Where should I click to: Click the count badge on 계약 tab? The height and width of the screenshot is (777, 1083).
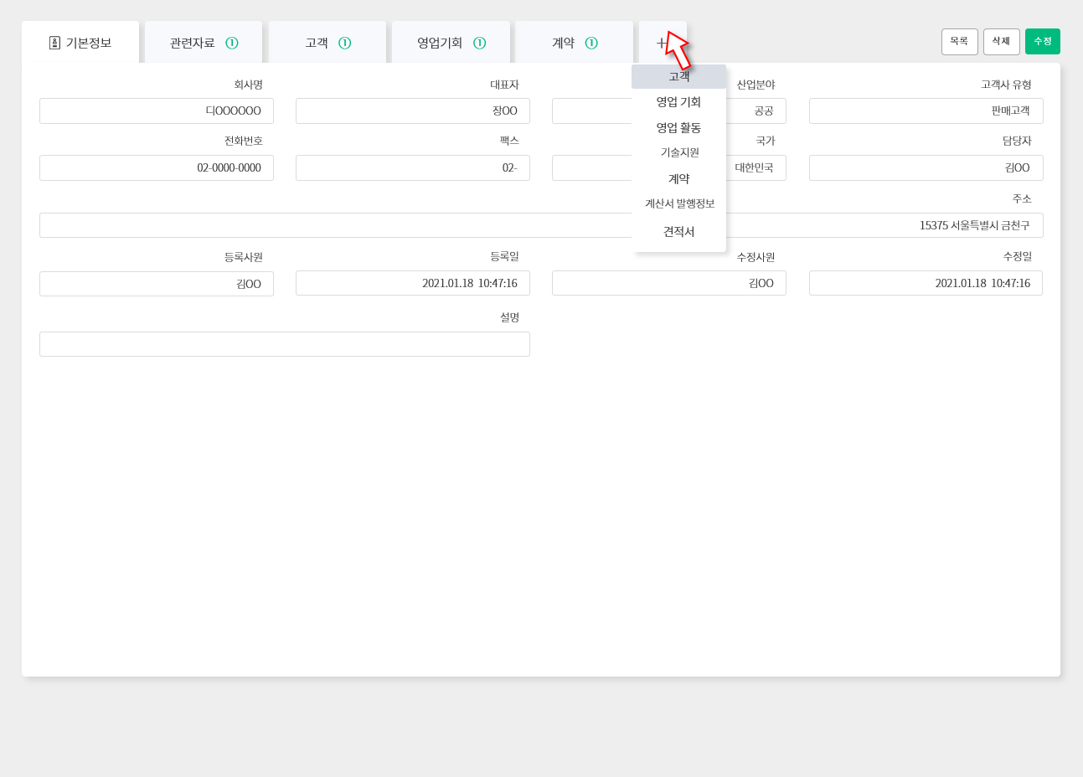pyautogui.click(x=591, y=43)
